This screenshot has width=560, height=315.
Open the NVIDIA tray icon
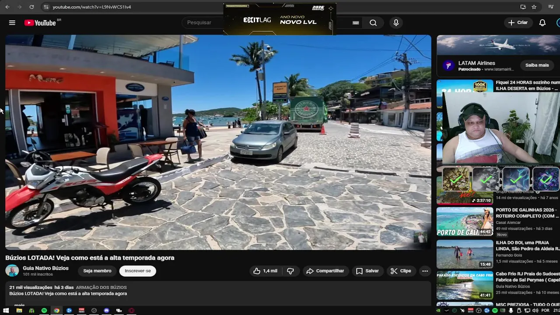click(x=438, y=311)
